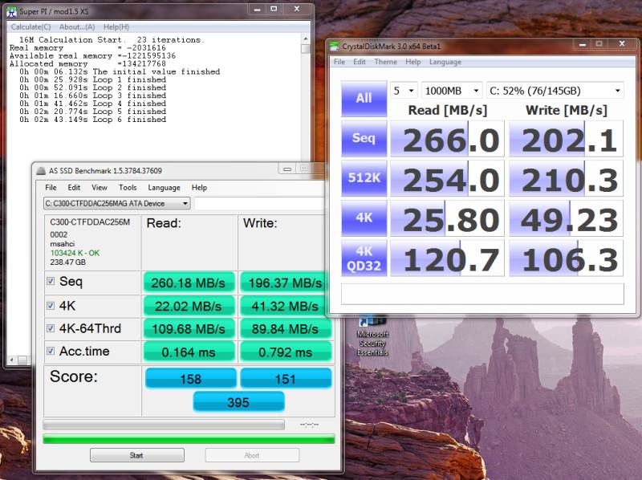Open CrystalDiskMark Edit menu

point(360,62)
